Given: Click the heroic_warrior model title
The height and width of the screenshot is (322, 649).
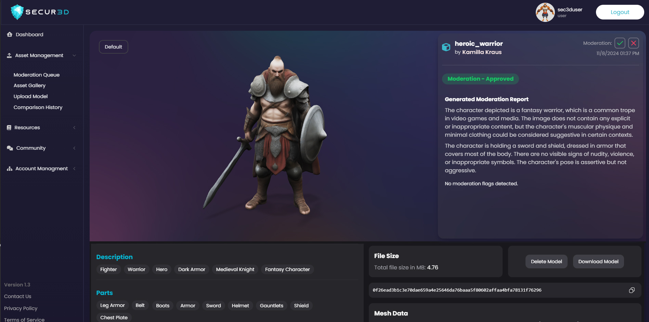Looking at the screenshot, I should [479, 44].
